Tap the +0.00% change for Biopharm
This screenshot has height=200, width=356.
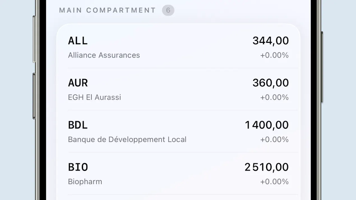point(274,182)
